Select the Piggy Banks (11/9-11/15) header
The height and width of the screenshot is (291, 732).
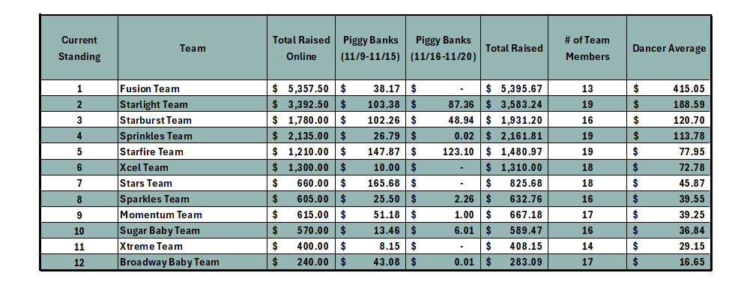pyautogui.click(x=371, y=48)
